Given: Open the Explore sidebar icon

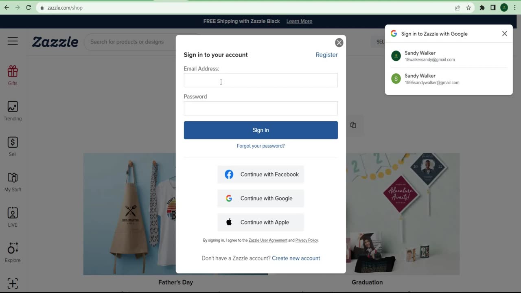Looking at the screenshot, I should [13, 253].
